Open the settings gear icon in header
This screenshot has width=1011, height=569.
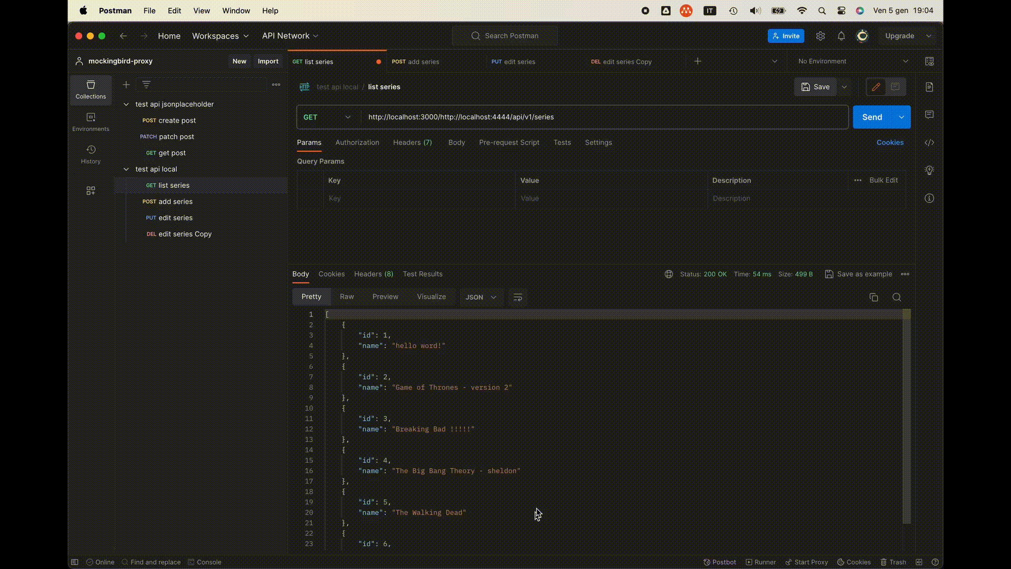(x=820, y=36)
